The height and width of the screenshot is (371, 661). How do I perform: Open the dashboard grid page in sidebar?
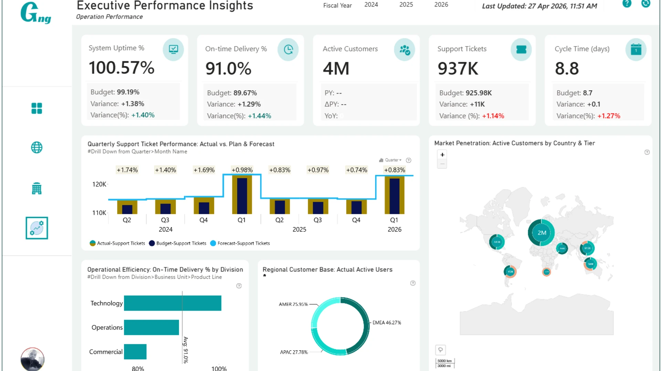(x=36, y=108)
